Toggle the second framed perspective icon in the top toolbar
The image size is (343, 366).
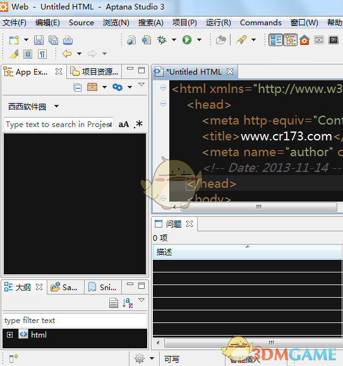(290, 40)
